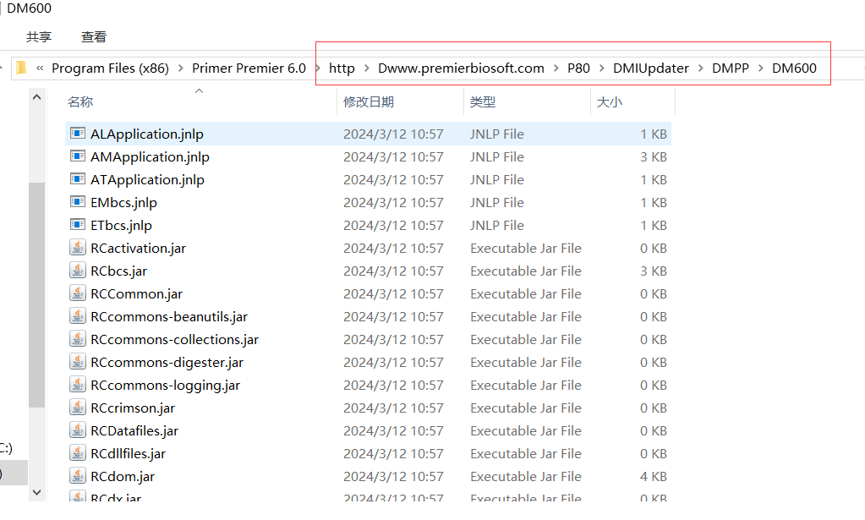Viewport: 865px width, 520px height.
Task: Select file name AMApplication.jnlp
Action: click(150, 156)
